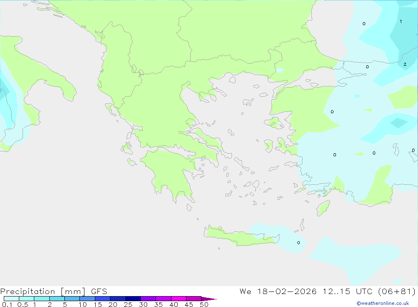Click the 30–35 mm purple legend swatch

148,299
